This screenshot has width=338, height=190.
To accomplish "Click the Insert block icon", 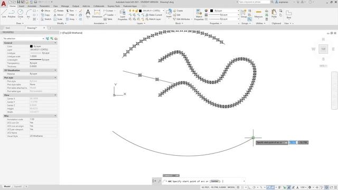I will [169, 13].
